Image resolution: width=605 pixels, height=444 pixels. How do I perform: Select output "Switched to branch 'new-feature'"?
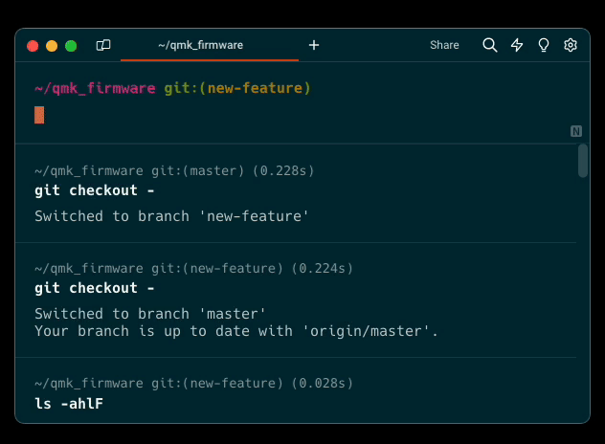pyautogui.click(x=172, y=216)
